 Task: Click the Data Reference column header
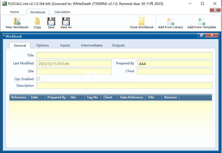pos(131,97)
